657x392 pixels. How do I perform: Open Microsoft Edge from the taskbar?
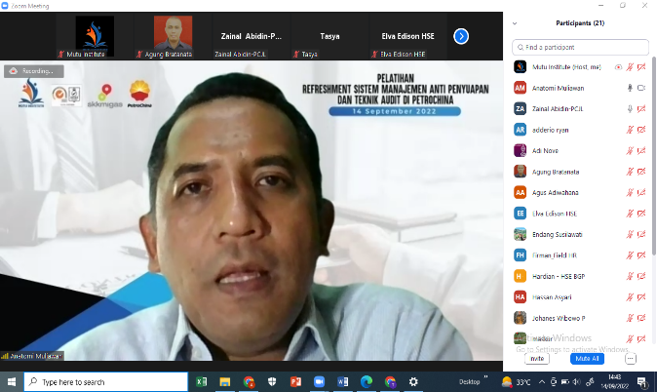pos(367,381)
